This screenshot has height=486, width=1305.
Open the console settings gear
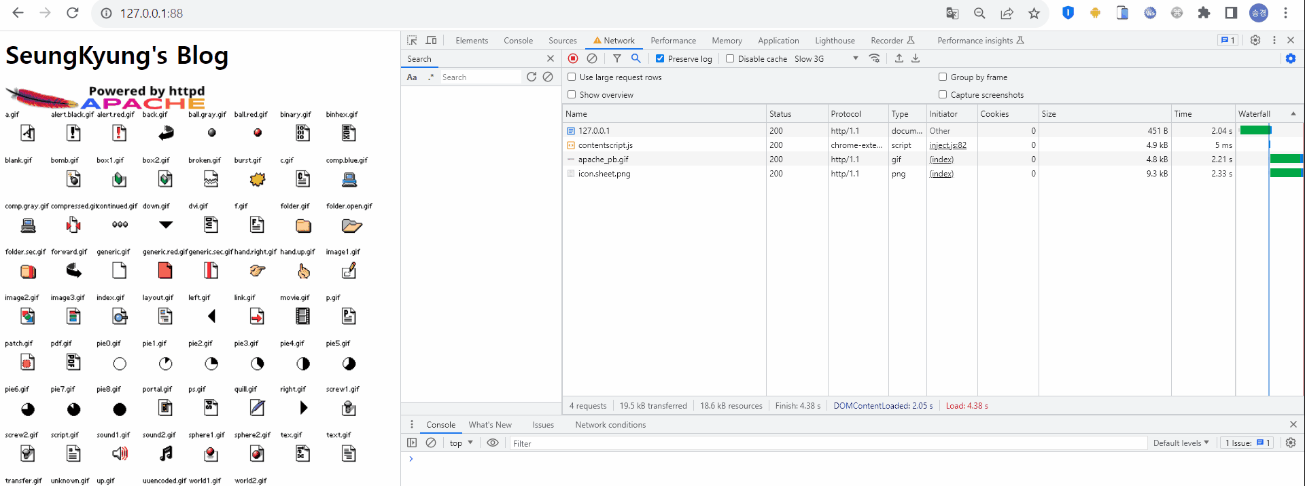[x=1291, y=443]
